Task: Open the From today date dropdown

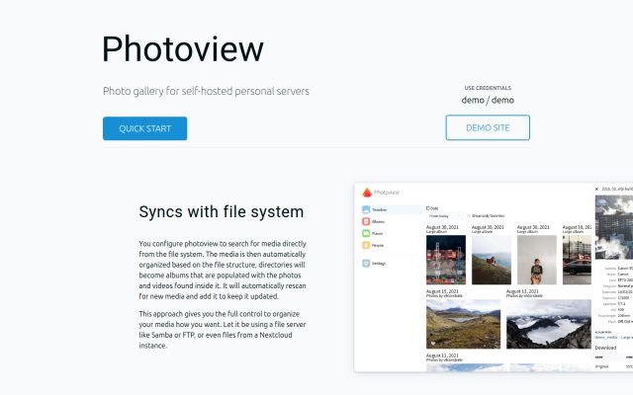Action: (x=445, y=216)
